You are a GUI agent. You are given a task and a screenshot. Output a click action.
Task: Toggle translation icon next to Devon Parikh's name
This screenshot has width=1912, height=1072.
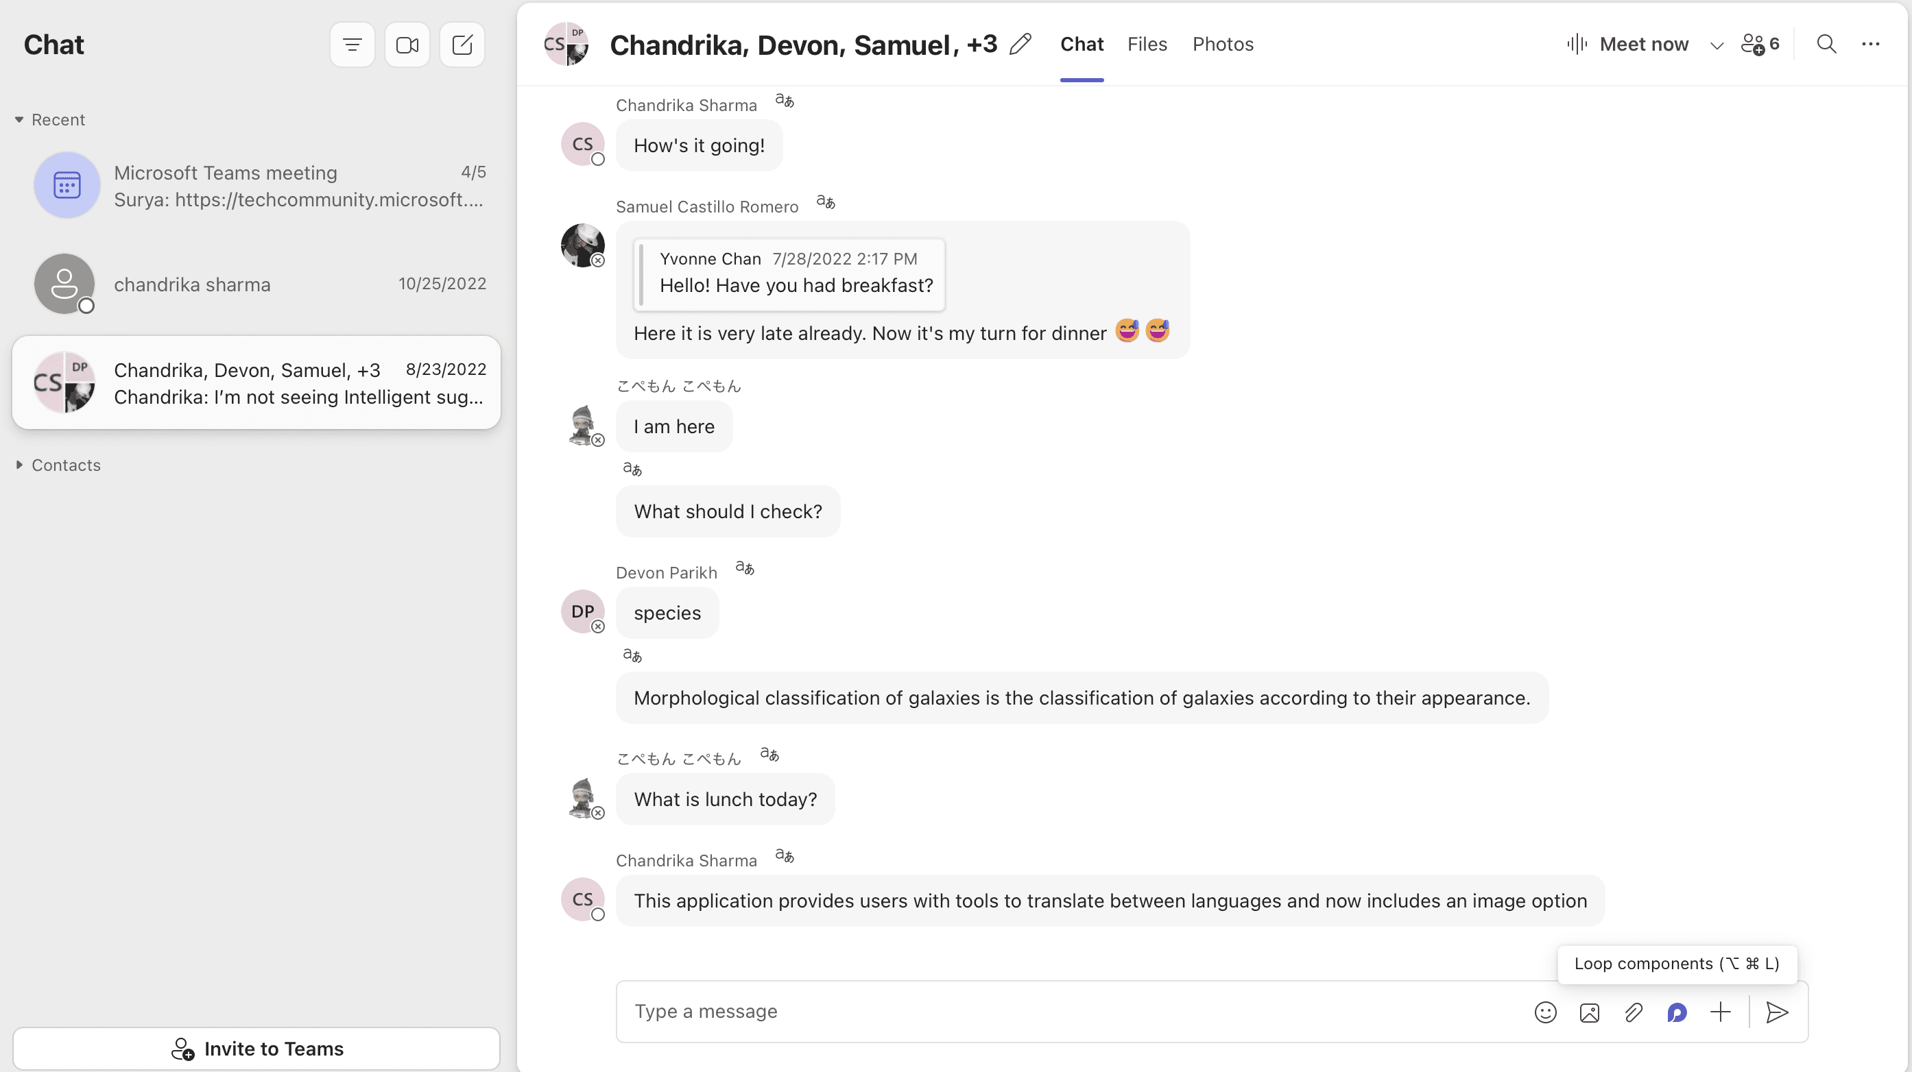point(745,568)
